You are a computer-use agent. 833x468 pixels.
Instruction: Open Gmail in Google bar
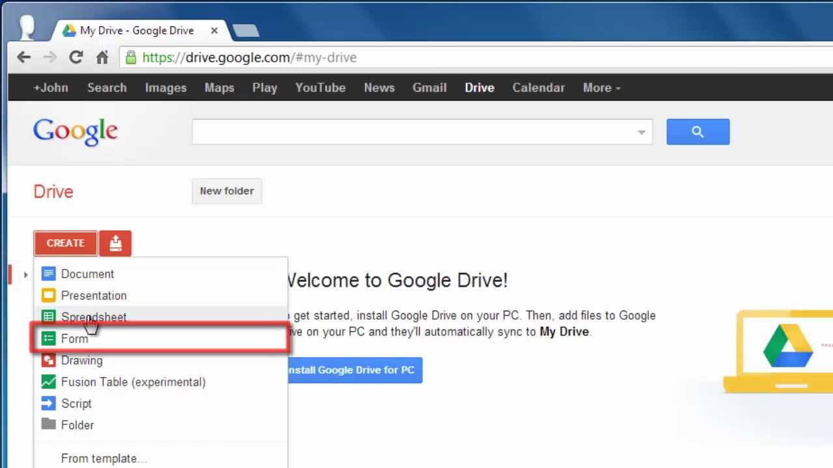tap(430, 88)
